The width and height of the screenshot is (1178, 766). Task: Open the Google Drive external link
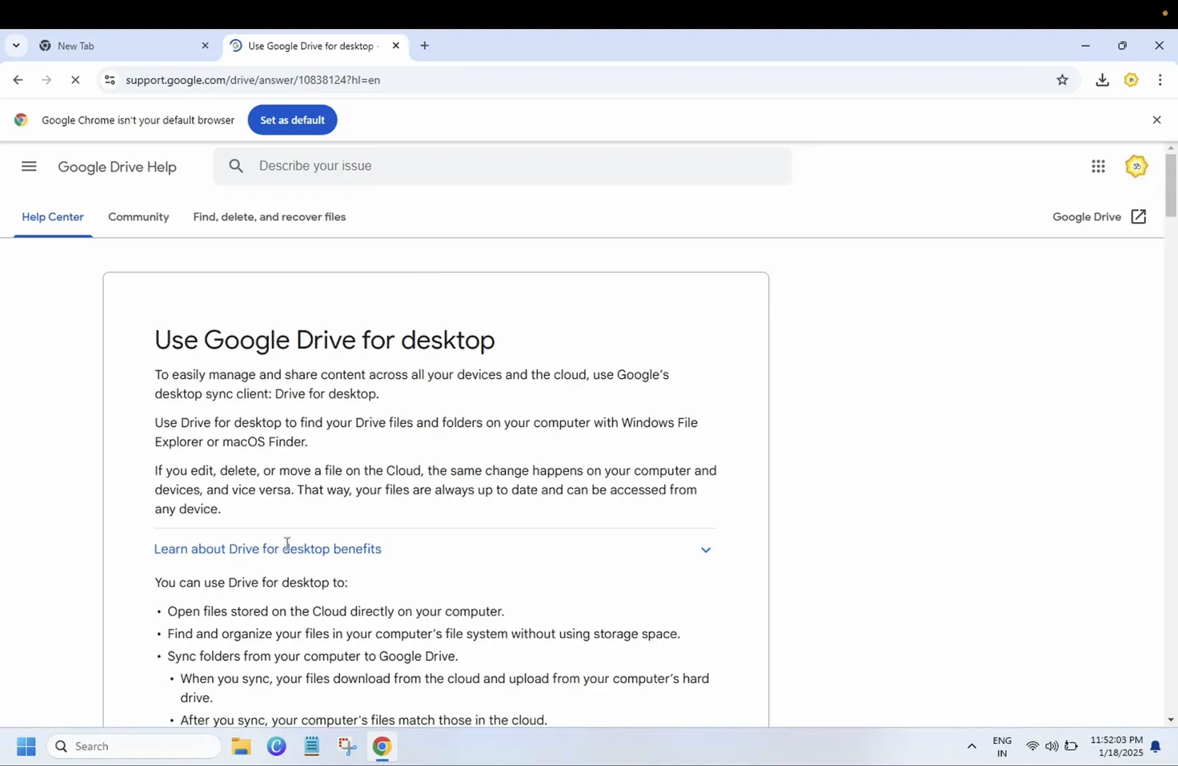point(1099,217)
